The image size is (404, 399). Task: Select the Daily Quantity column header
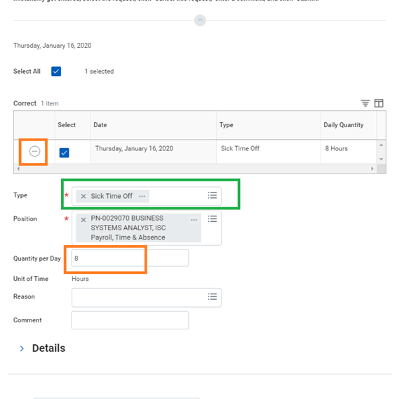click(x=343, y=125)
